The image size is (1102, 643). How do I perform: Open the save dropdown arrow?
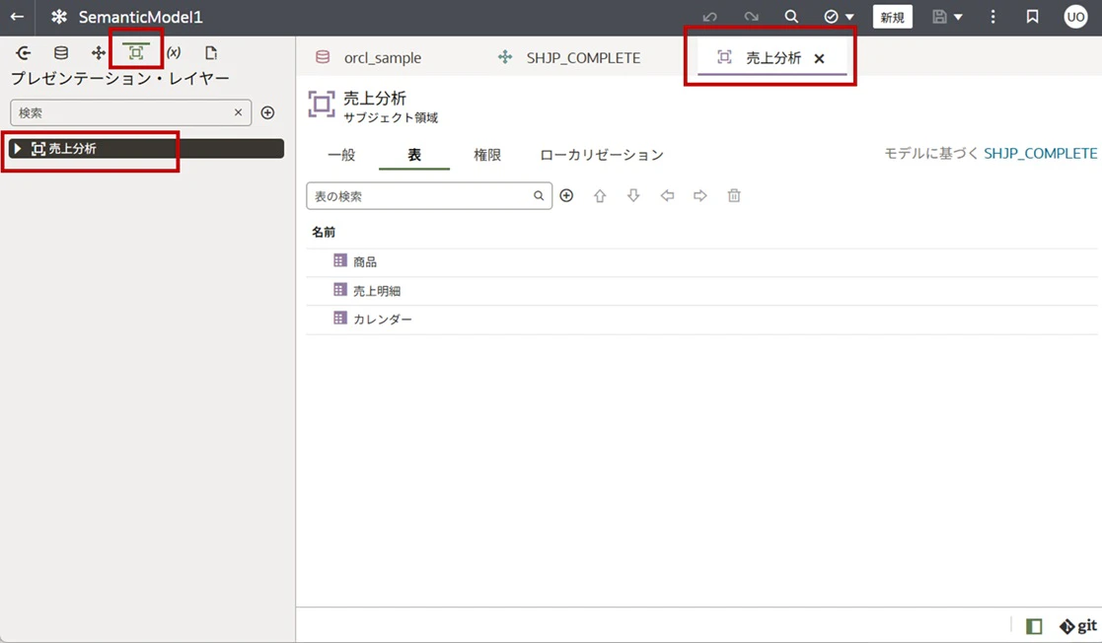pos(958,17)
